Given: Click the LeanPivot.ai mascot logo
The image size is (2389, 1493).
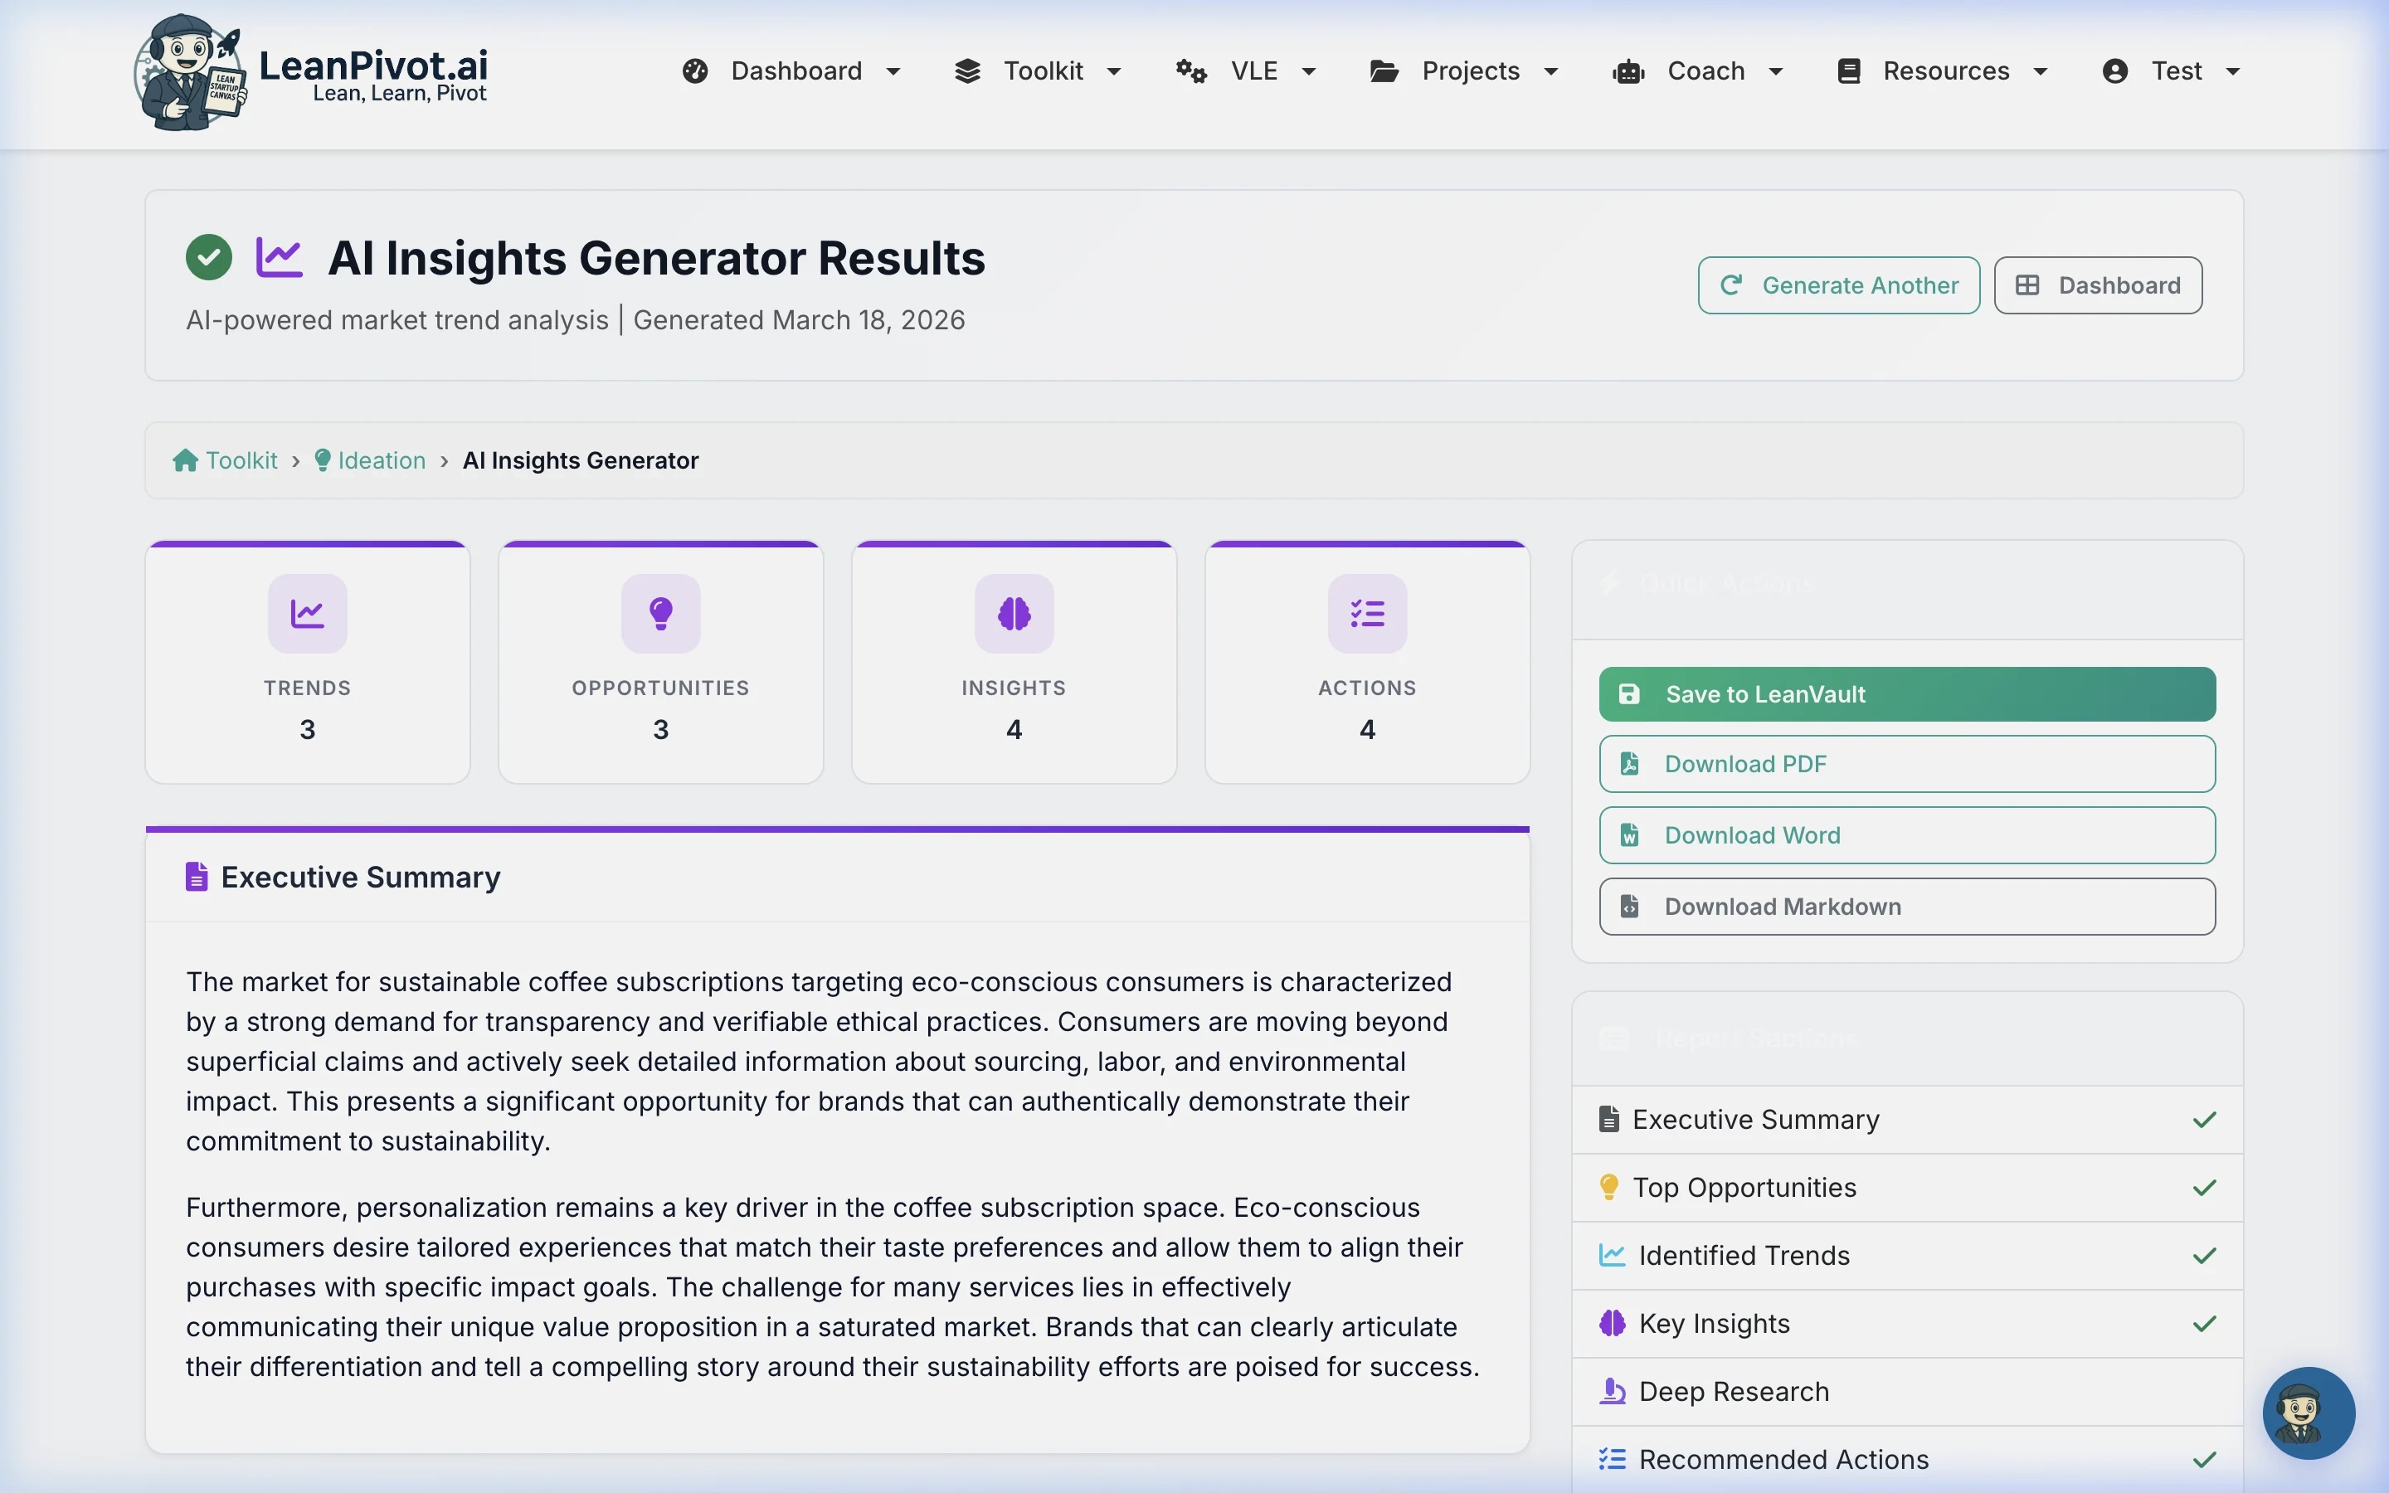Looking at the screenshot, I should (x=192, y=71).
